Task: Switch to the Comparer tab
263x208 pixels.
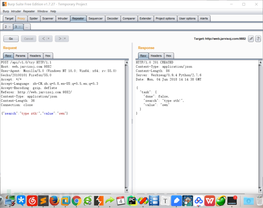Action: (x=129, y=18)
